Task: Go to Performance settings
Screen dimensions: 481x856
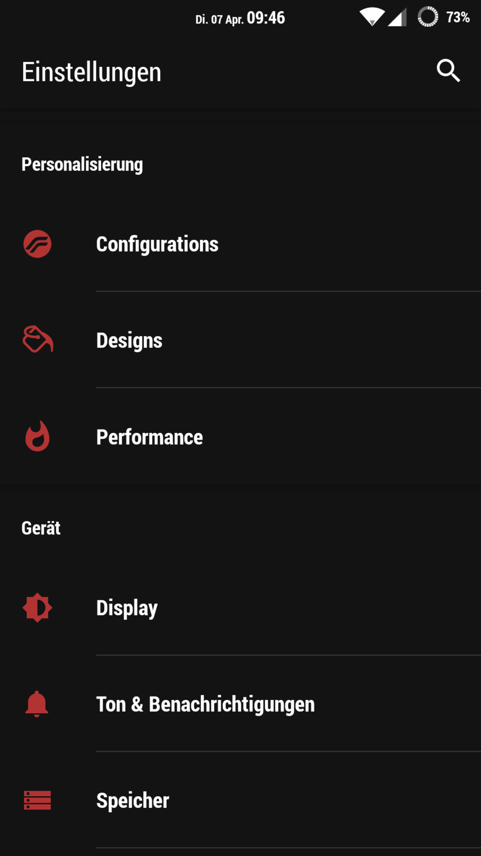Action: (x=150, y=437)
